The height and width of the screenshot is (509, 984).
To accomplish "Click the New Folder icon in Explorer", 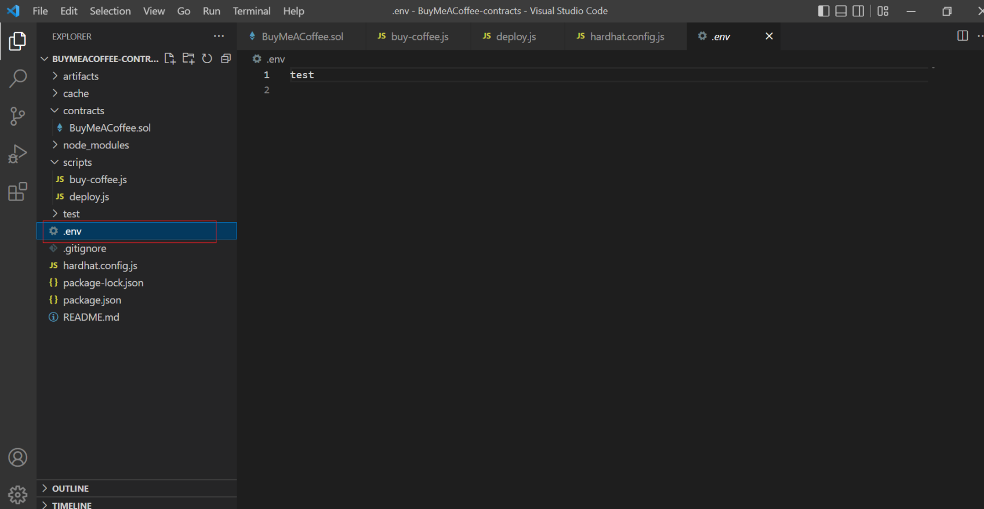I will tap(188, 59).
